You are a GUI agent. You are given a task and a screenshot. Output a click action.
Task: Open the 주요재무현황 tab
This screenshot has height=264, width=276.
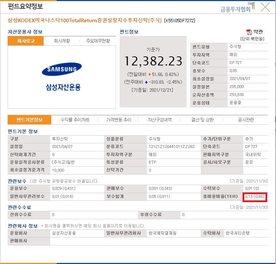coord(98,41)
